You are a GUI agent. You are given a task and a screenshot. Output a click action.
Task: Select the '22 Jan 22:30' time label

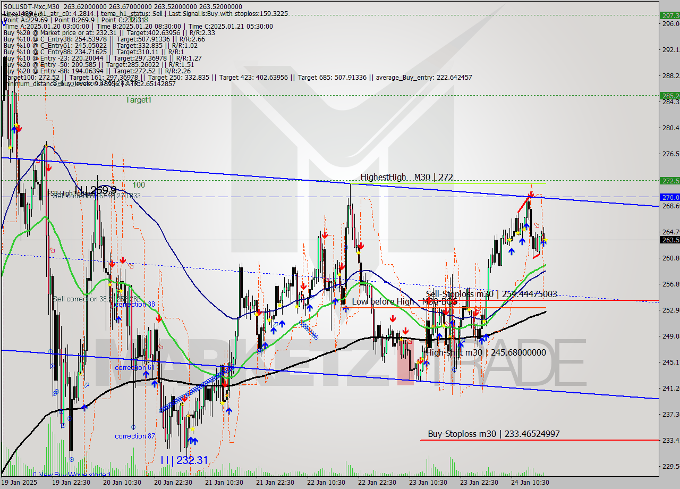[377, 483]
